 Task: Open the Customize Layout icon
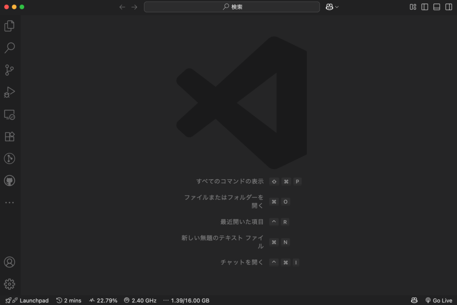coord(413,7)
